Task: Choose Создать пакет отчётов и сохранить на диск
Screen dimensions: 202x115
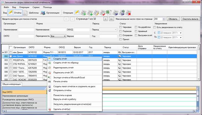Action: coord(75,87)
